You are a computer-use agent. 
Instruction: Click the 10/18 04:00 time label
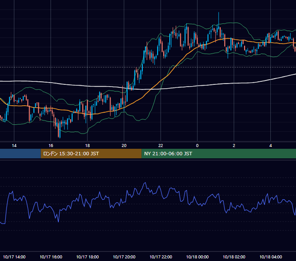[x=271, y=257]
